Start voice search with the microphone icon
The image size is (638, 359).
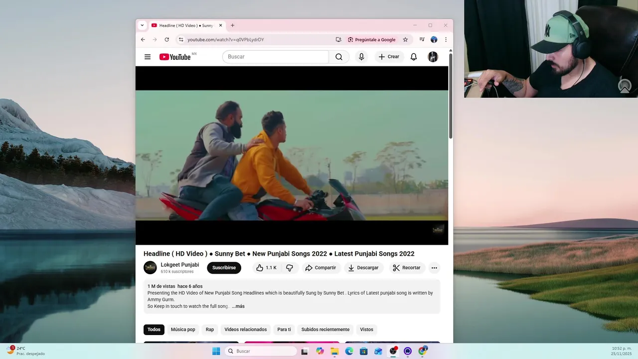click(361, 57)
